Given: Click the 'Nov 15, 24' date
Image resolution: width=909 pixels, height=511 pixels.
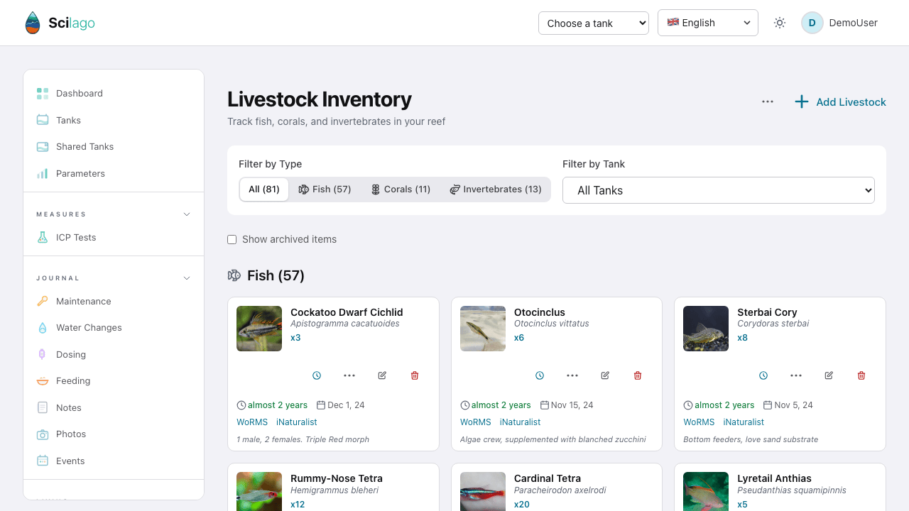Looking at the screenshot, I should 572,405.
